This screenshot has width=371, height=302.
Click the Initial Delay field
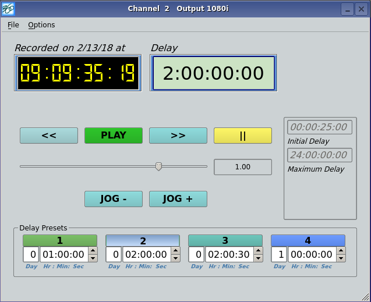(x=319, y=127)
